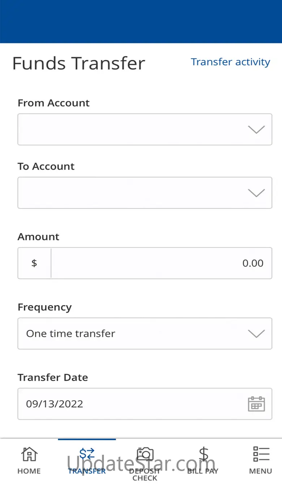
Task: Tap the Deposit Check camera icon
Action: [x=145, y=454]
